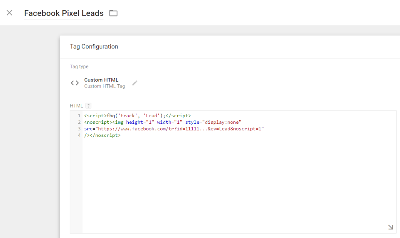Click the Custom HTML Tag subtitle text
The height and width of the screenshot is (238, 400).
(104, 86)
